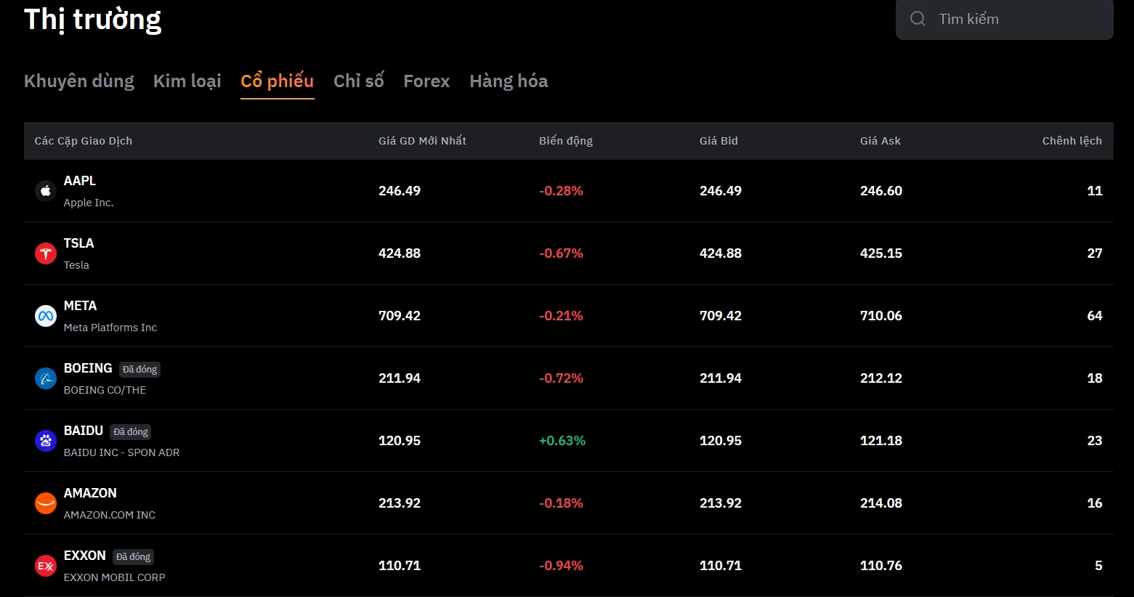The width and height of the screenshot is (1134, 597).
Task: Open the Kim loại tab
Action: coord(187,81)
